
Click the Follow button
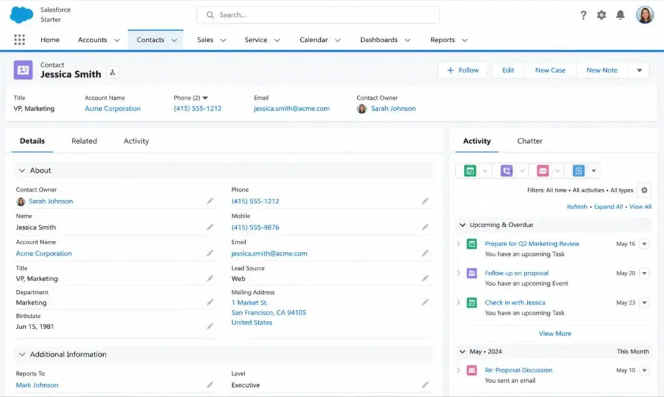[x=462, y=70]
